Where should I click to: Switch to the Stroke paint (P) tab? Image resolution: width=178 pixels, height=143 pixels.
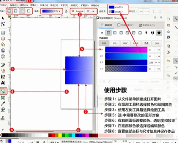(125, 25)
